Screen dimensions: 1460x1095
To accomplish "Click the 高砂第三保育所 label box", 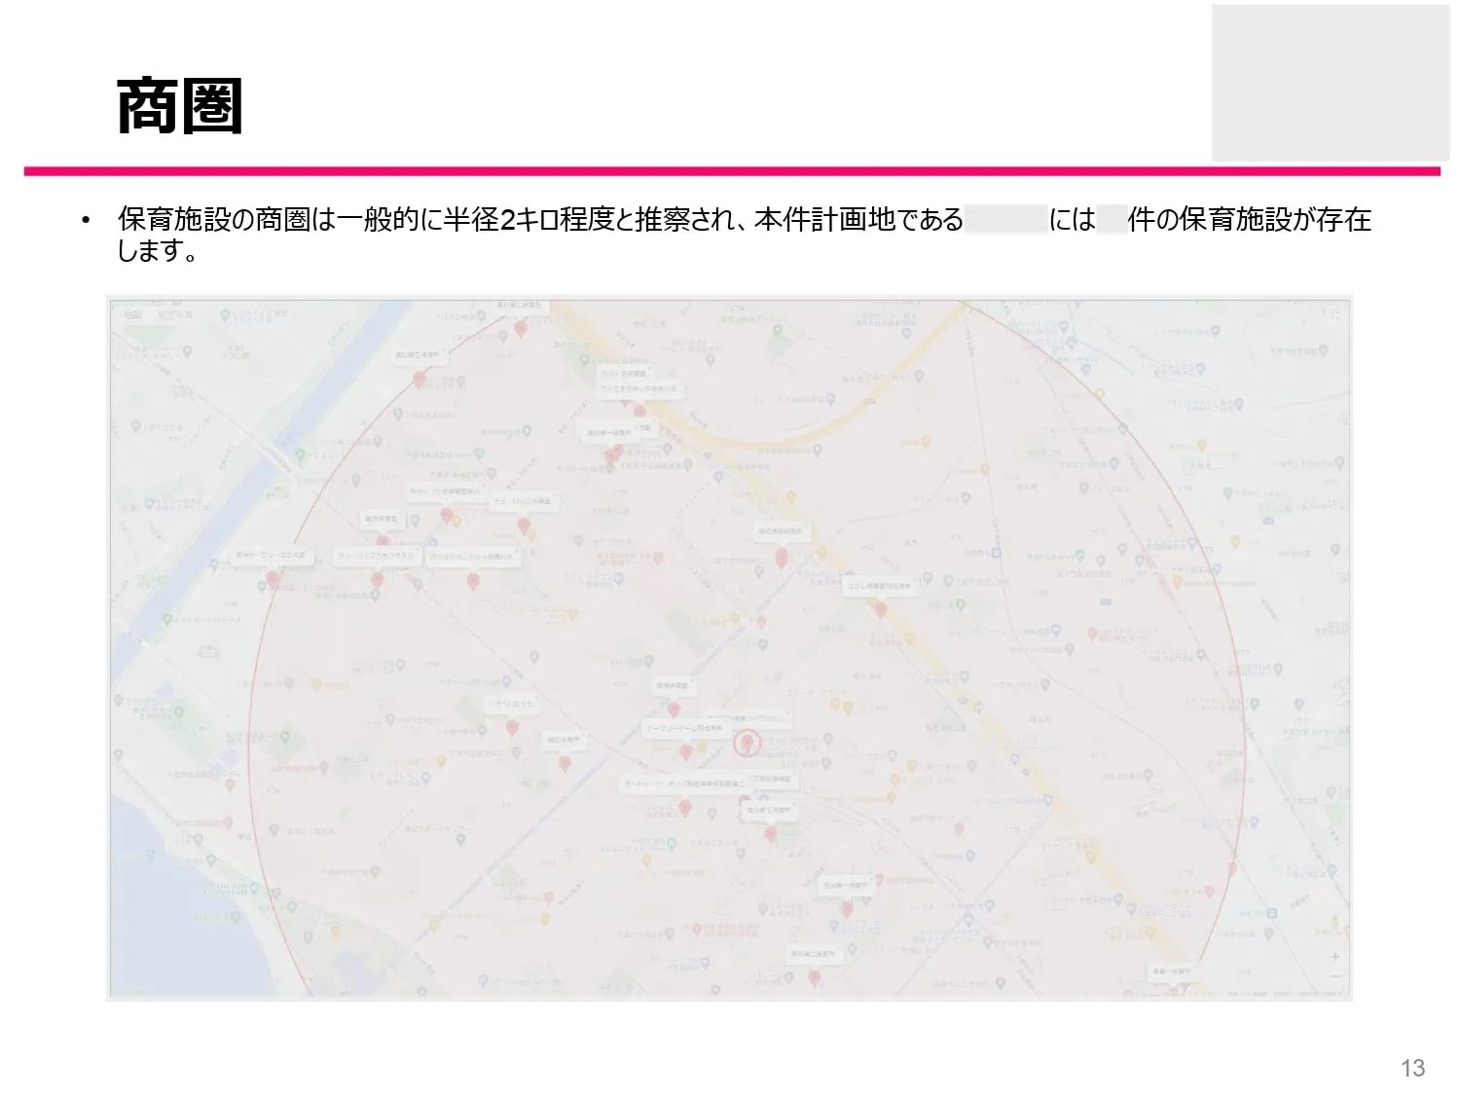I will (418, 354).
